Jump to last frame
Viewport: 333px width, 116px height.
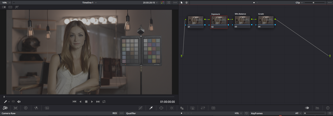coord(98,102)
